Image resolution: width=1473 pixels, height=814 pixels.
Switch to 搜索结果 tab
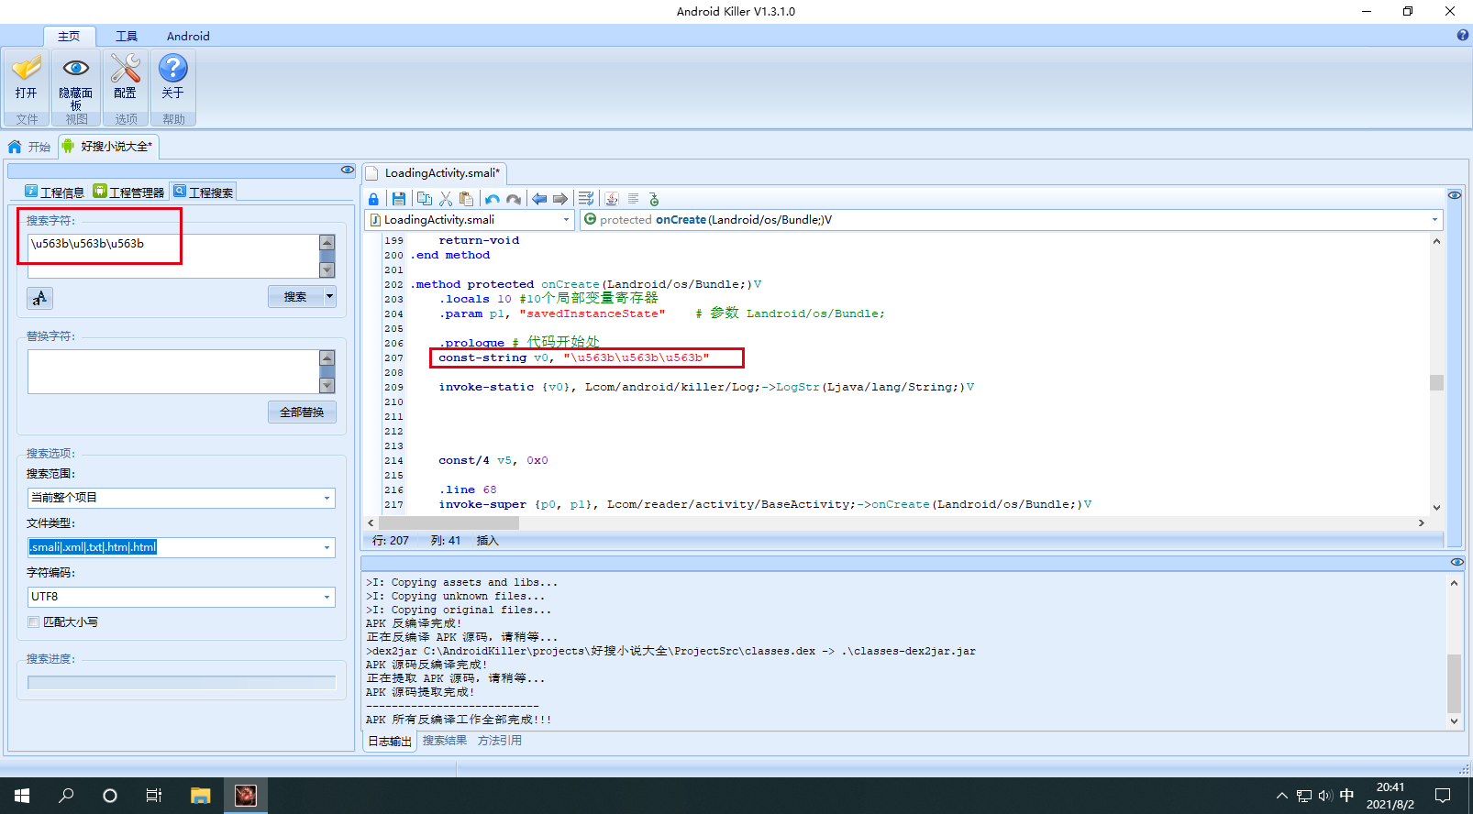445,741
